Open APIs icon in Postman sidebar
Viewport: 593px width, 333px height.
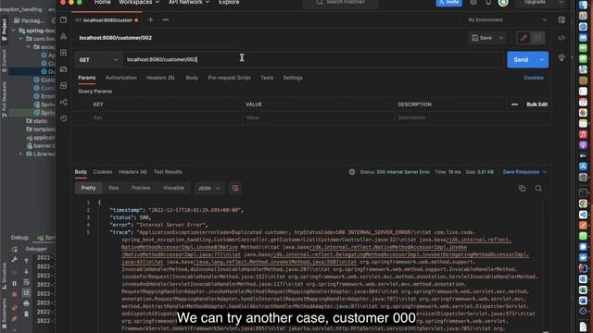[x=64, y=37]
